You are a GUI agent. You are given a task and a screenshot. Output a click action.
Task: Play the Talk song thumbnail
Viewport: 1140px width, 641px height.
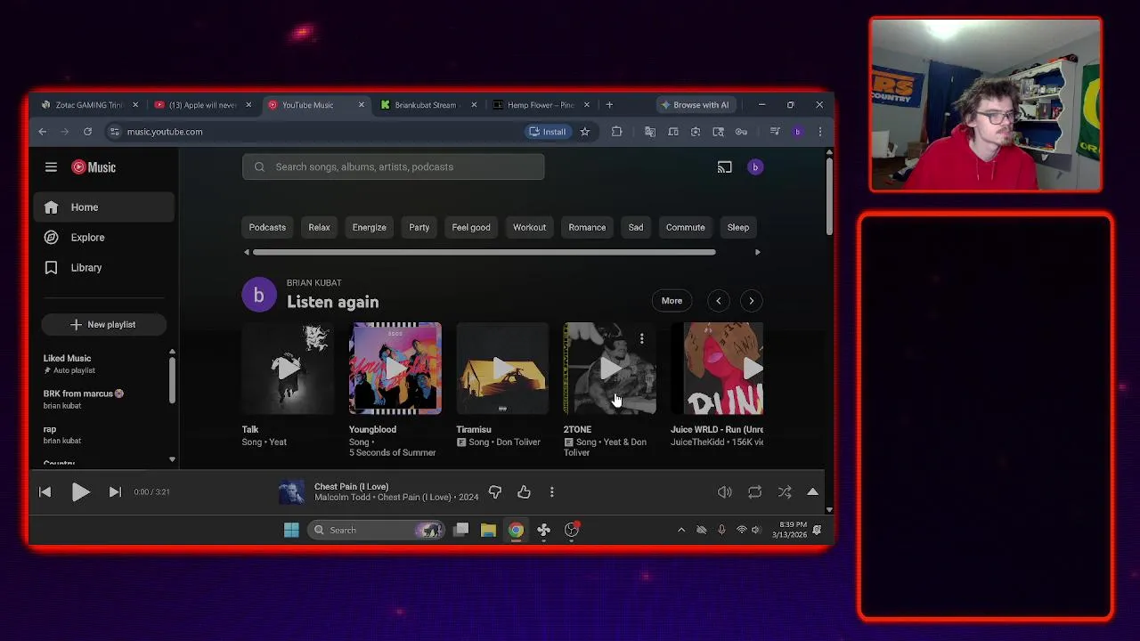[288, 369]
